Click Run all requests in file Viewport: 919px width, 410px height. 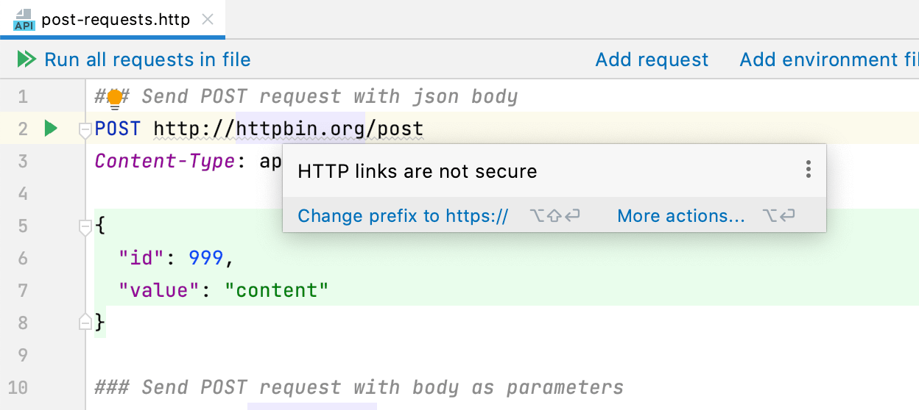[x=147, y=60]
